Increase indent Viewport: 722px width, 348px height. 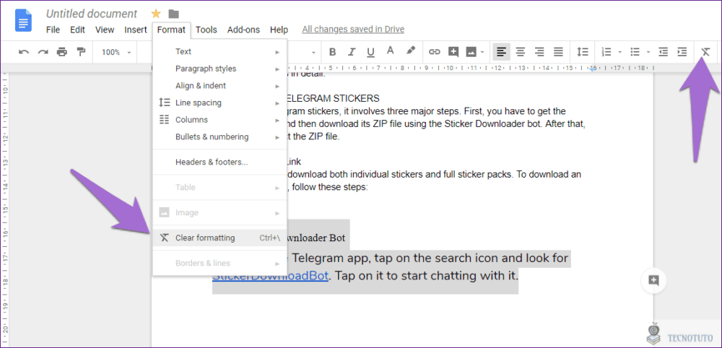pyautogui.click(x=682, y=52)
